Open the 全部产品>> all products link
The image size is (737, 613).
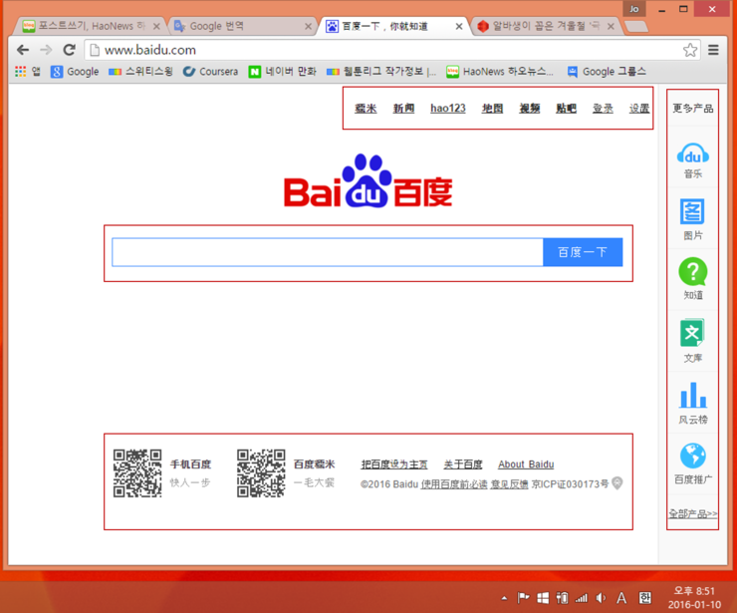[x=693, y=513]
